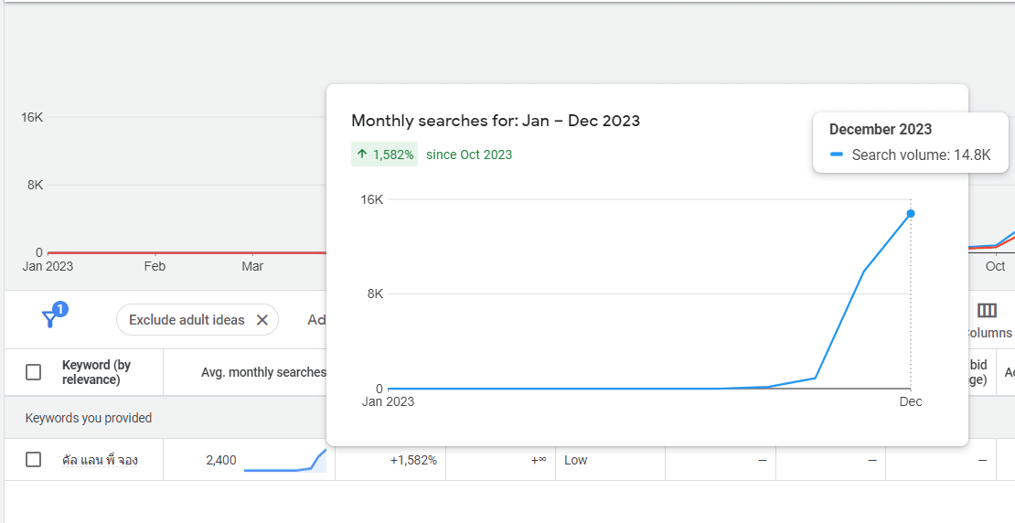Viewport: 1015px width, 523px height.
Task: Click the 2,400 average monthly searches value
Action: [x=221, y=460]
